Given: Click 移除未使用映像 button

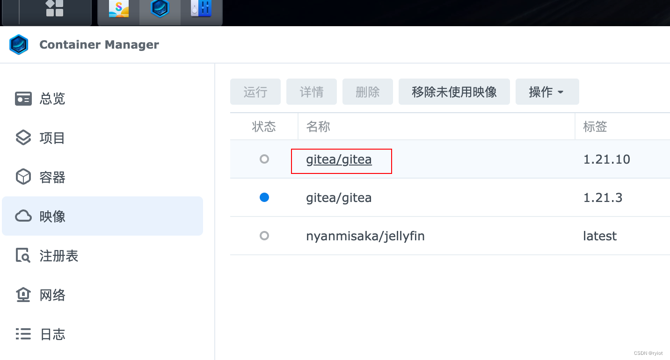Looking at the screenshot, I should (x=454, y=92).
